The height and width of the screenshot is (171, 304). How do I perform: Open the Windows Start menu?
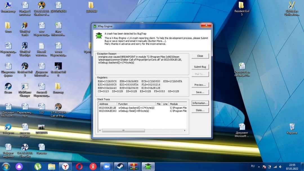point(6,166)
